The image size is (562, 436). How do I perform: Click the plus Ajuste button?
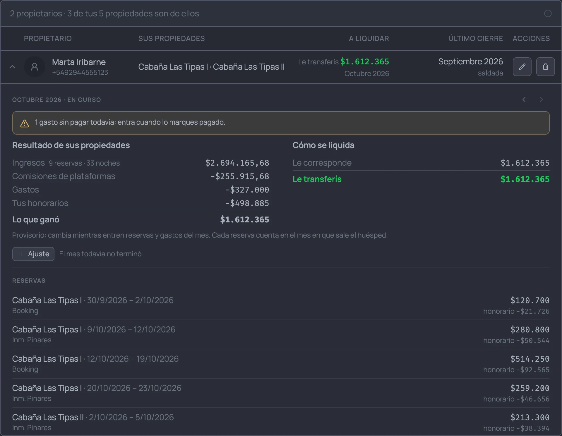click(x=33, y=254)
